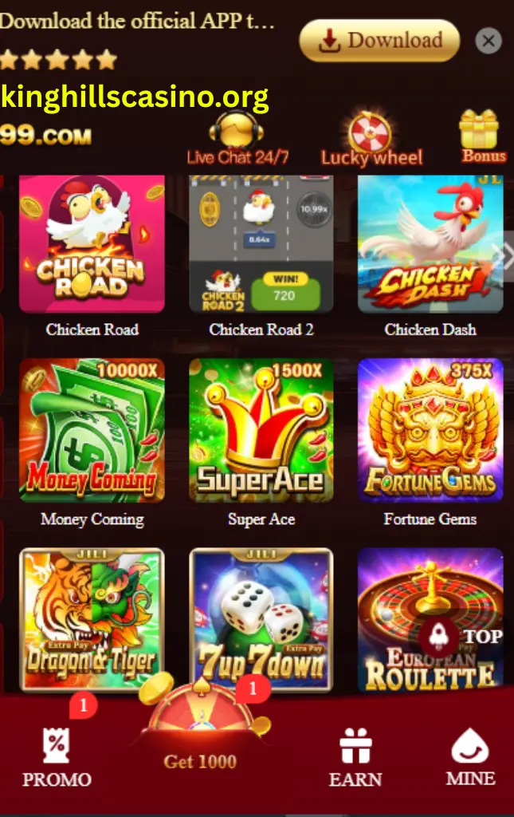This screenshot has height=817, width=514.
Task: Open Live Chat 24/7 headset icon
Action: (x=237, y=130)
